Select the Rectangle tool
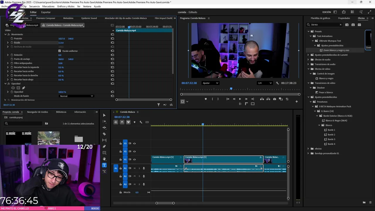Viewport: 375px width, 211px height. [x=104, y=153]
